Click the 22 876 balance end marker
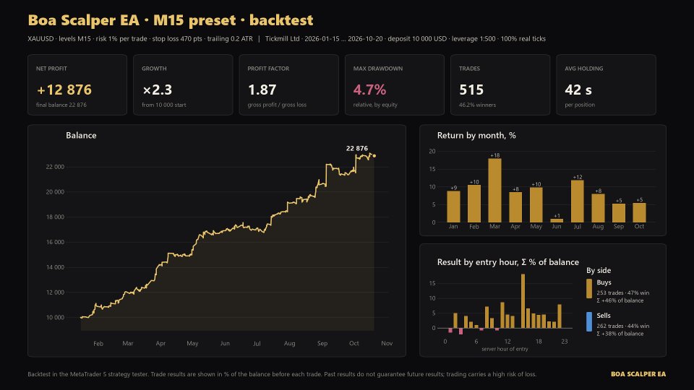 (x=374, y=156)
